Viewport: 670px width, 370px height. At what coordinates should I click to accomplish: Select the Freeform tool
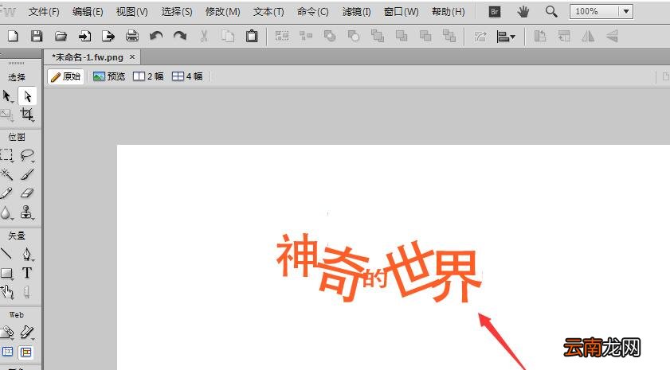pos(7,292)
